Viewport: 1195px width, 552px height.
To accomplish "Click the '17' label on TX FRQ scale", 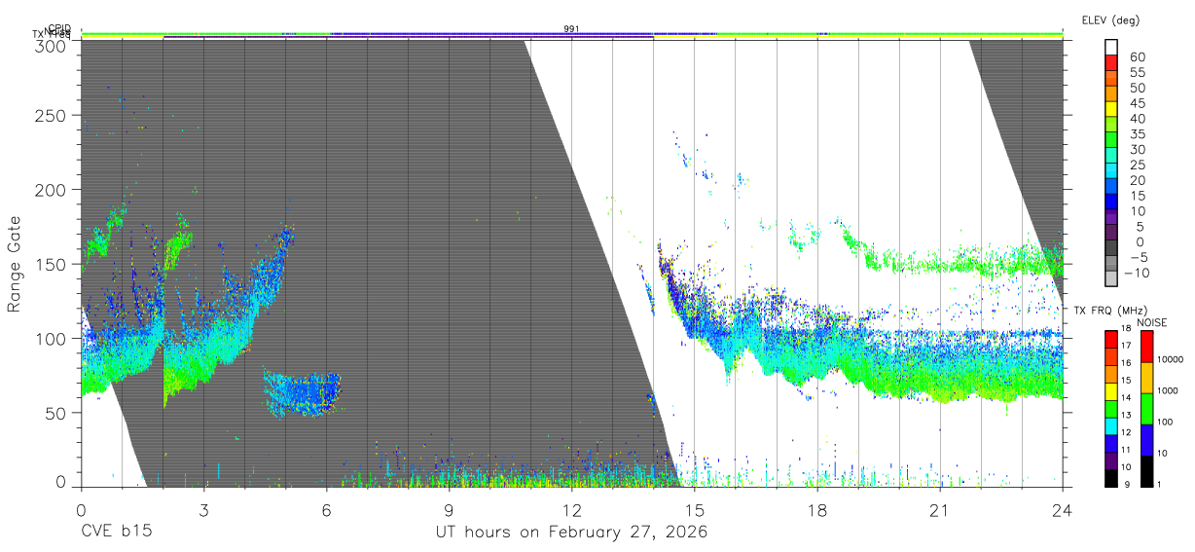I will (x=1127, y=348).
